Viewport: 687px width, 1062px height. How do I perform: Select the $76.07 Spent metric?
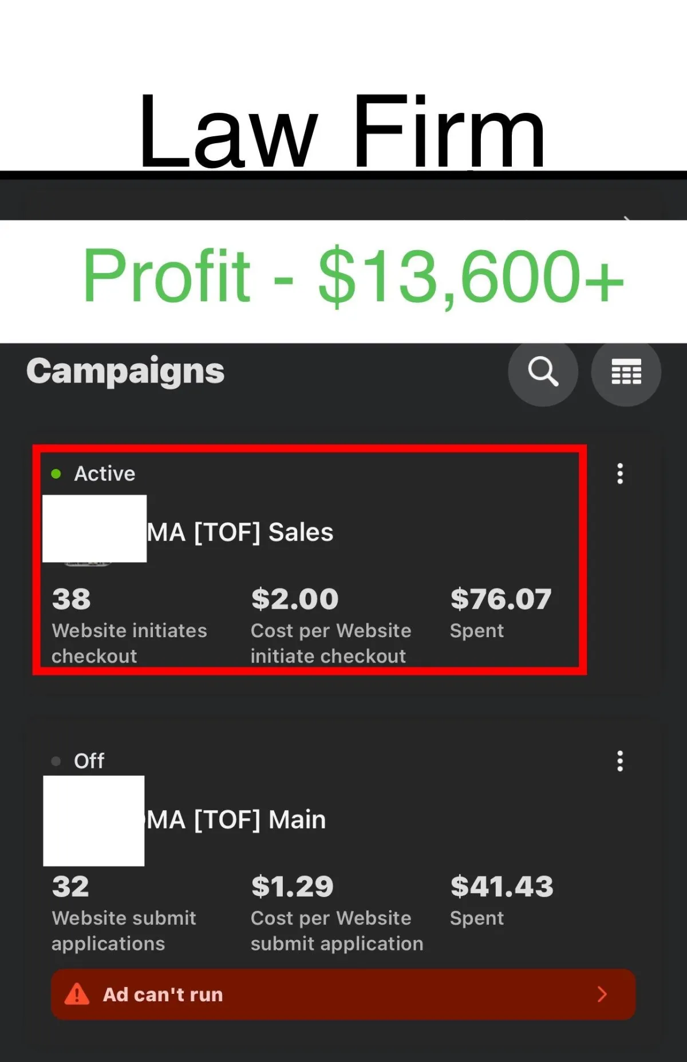(x=500, y=613)
